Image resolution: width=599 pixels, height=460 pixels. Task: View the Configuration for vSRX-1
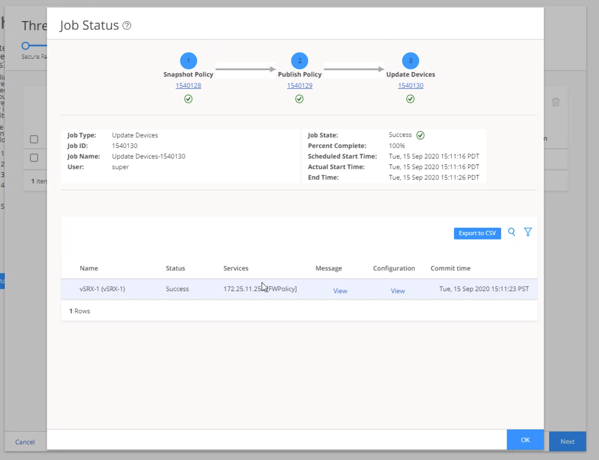[398, 291]
